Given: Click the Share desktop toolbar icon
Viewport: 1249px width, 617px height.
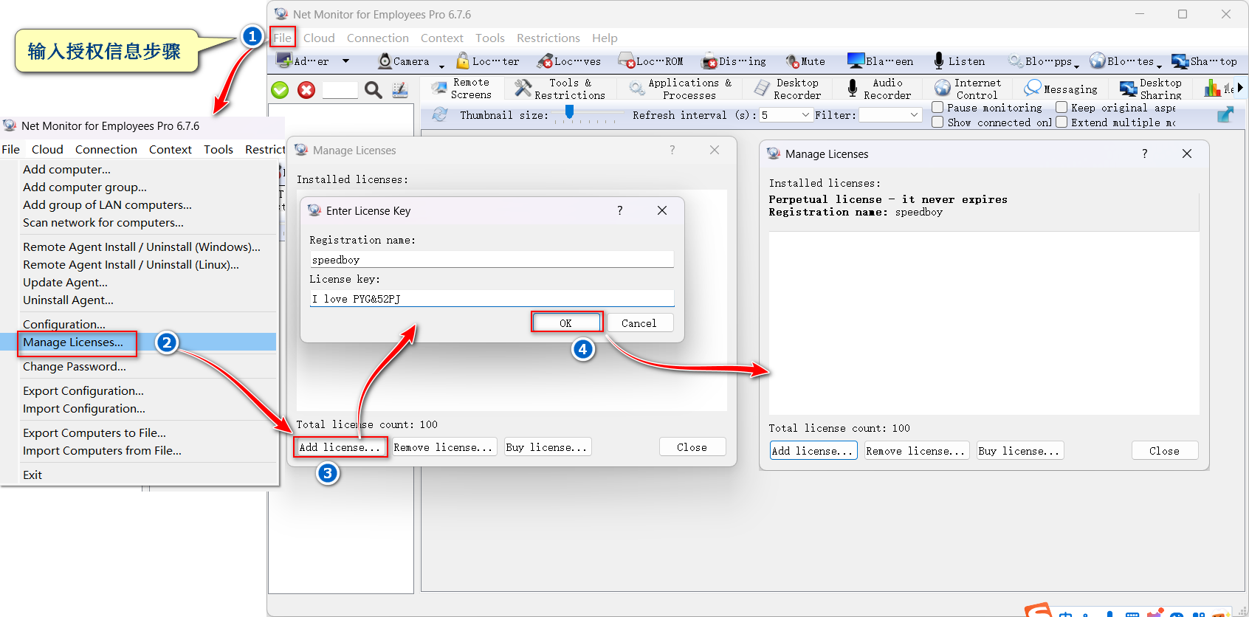Looking at the screenshot, I should [x=1180, y=61].
